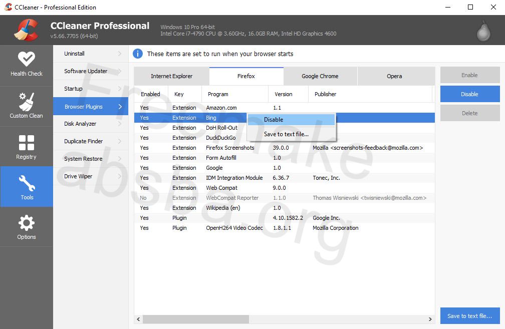Click the blue Disable button on the right

(x=470, y=94)
